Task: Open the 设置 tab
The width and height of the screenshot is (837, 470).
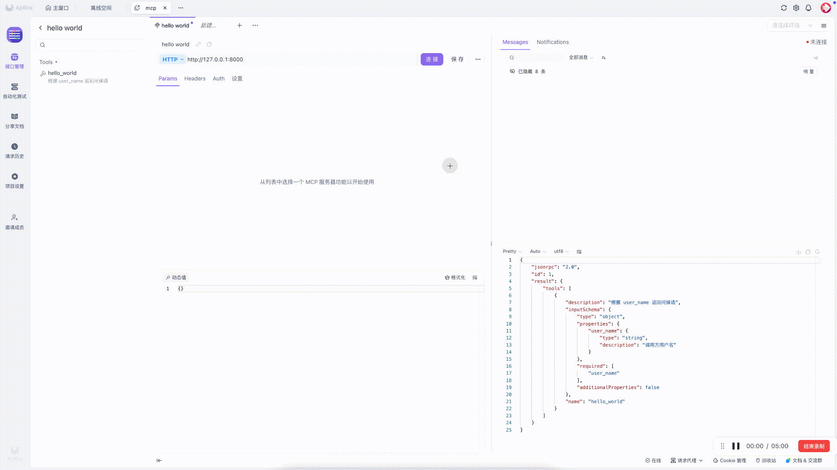Action: click(237, 79)
